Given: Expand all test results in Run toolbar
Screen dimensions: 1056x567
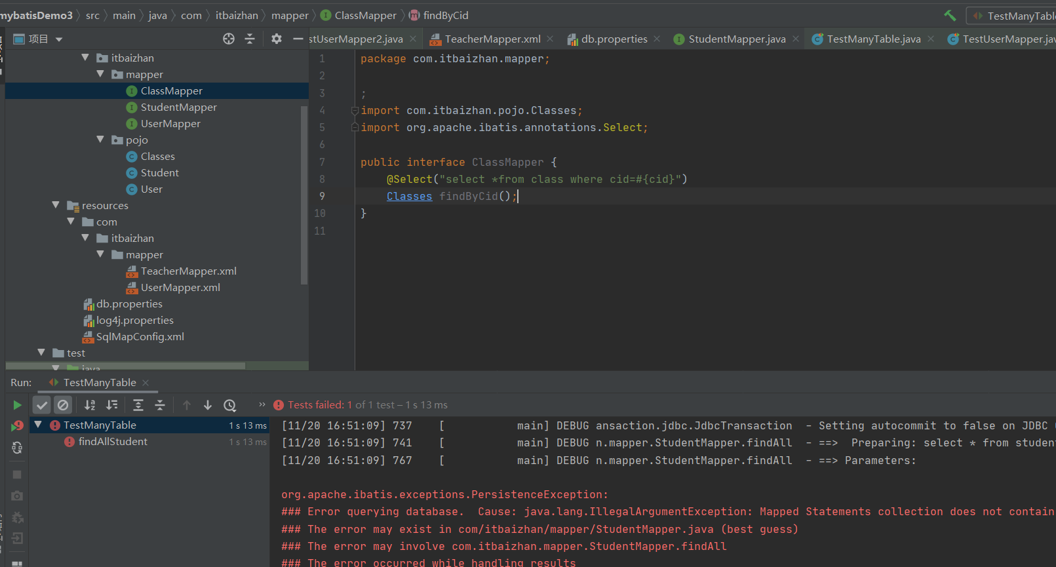Looking at the screenshot, I should click(138, 405).
